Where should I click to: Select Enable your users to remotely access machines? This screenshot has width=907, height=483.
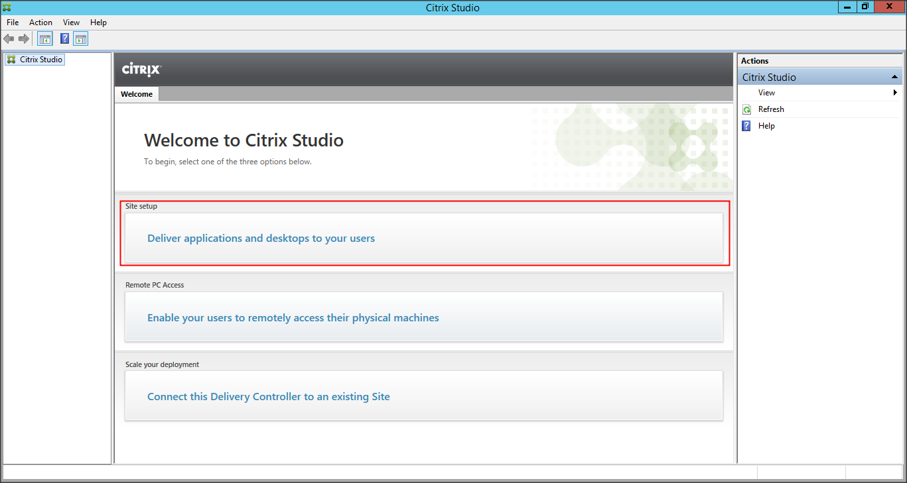coord(293,318)
